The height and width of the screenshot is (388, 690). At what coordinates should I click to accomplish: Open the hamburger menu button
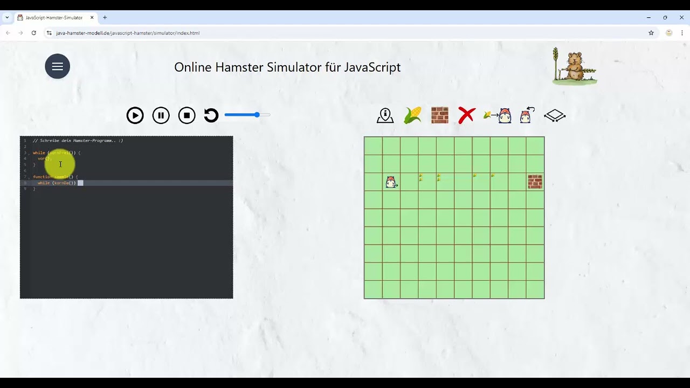pyautogui.click(x=57, y=66)
